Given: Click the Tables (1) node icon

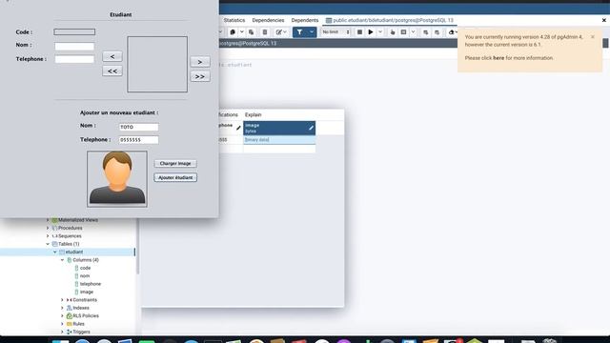Looking at the screenshot, I should 55,244.
